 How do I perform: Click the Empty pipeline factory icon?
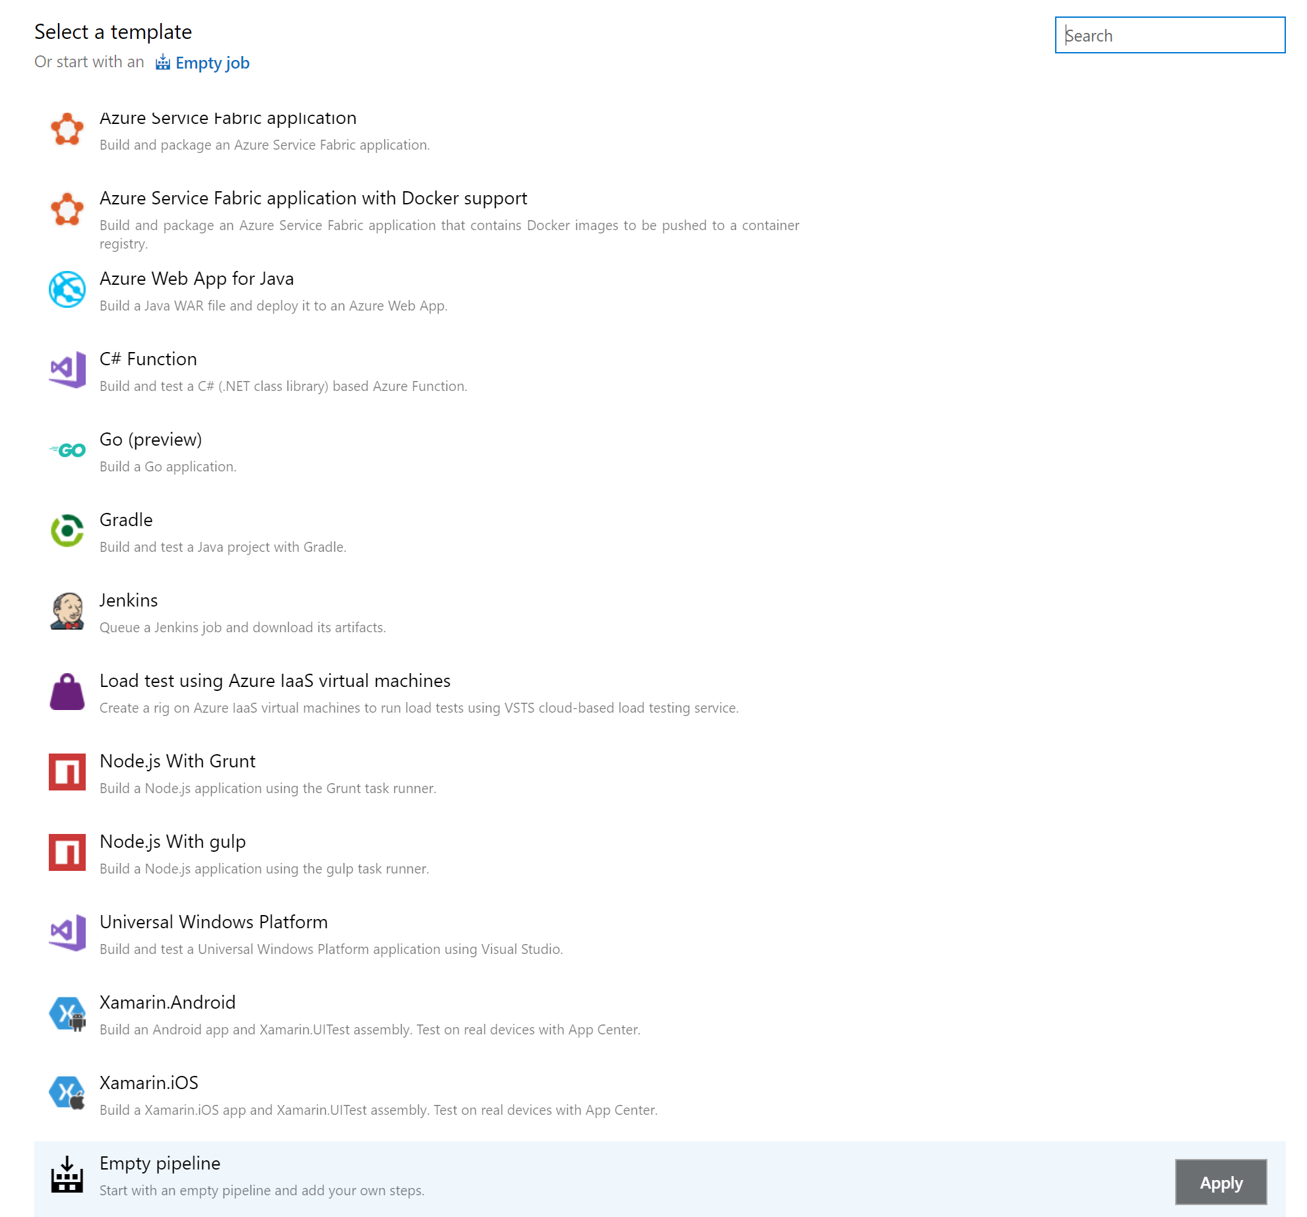tap(67, 1174)
